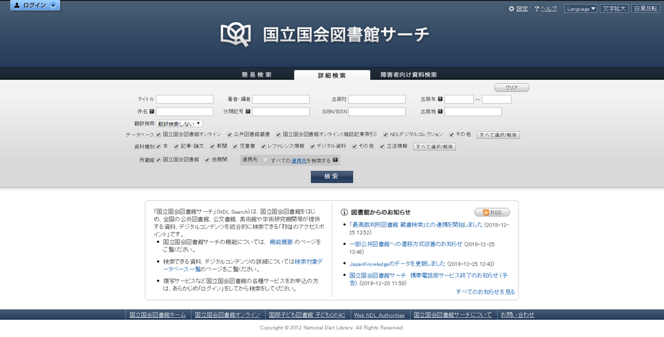
Task: Open the 翻訳検索 dropdown
Action: 179,124
